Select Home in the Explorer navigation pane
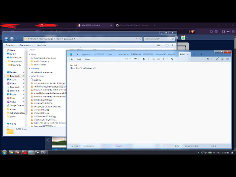 pyautogui.click(x=11, y=50)
